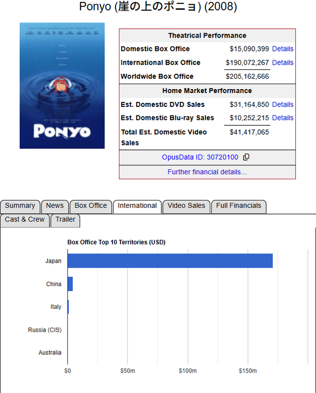Screen dimensions: 316x393
Task: Open the Summary tab
Action: point(20,206)
